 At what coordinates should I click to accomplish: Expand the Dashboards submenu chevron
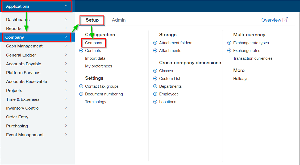66,19
